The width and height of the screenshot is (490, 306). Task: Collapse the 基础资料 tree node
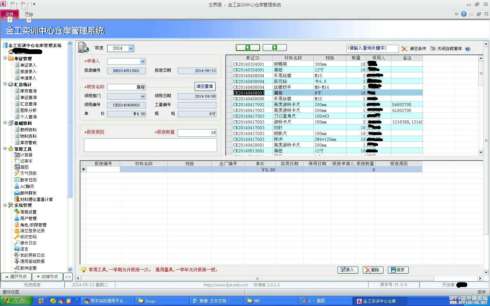(5, 123)
